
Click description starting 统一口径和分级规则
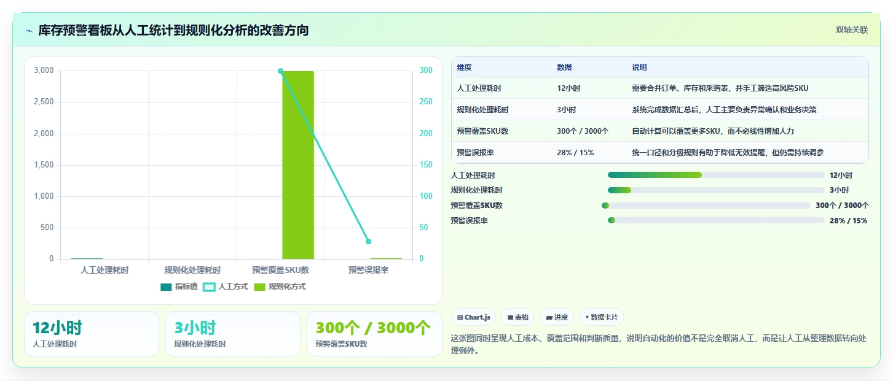click(x=728, y=153)
